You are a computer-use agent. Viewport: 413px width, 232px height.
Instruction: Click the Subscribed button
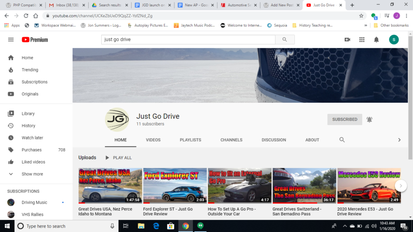point(345,119)
